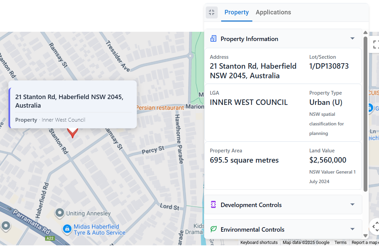Open Google Terms link at bottom

(340, 242)
